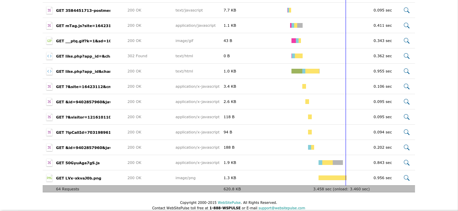
Task: Select the "GET ?lpCallId=703198961" request name
Action: (x=83, y=132)
